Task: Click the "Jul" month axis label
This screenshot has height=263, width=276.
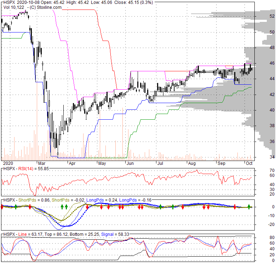Action: (160, 163)
